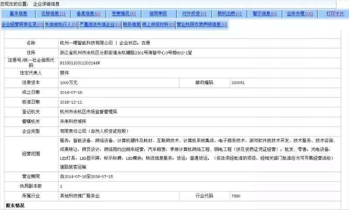Select company type 有限责任公司（自然人投资或控股）
Image resolution: width=349 pixels, height=210 pixels.
point(95,131)
